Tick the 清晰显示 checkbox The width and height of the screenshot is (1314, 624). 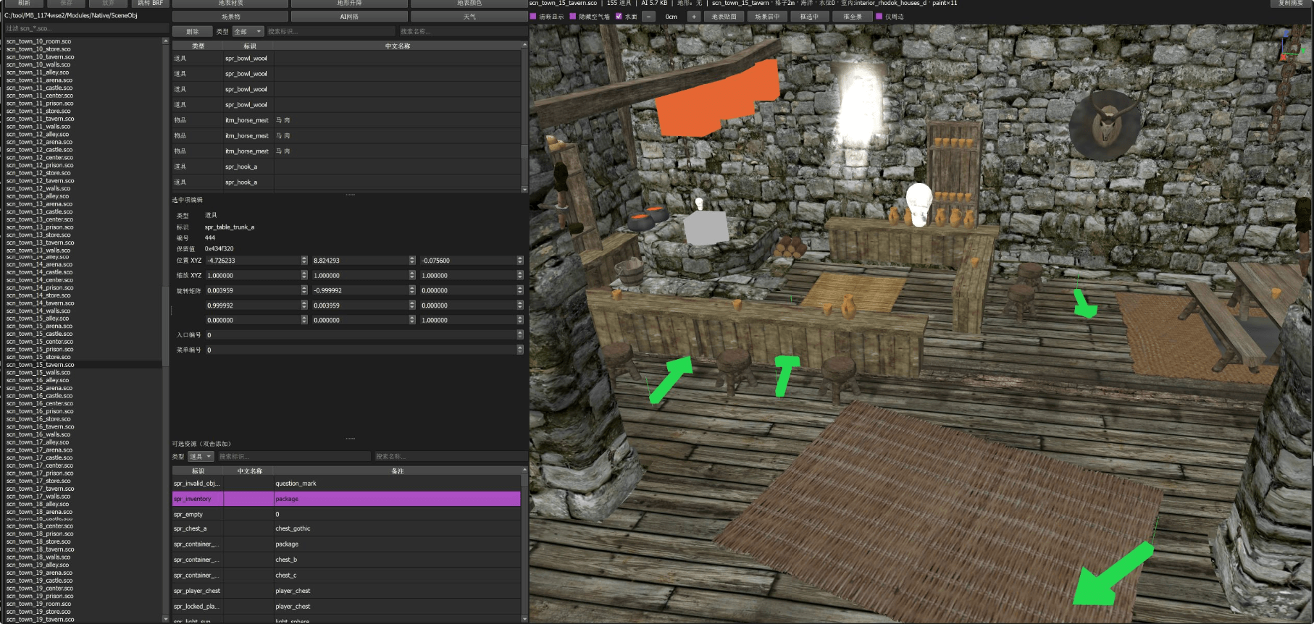[533, 16]
